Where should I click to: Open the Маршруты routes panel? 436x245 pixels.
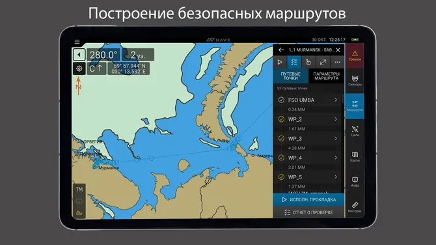coord(355,106)
